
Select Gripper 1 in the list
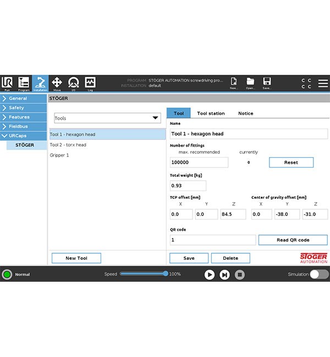click(x=107, y=155)
